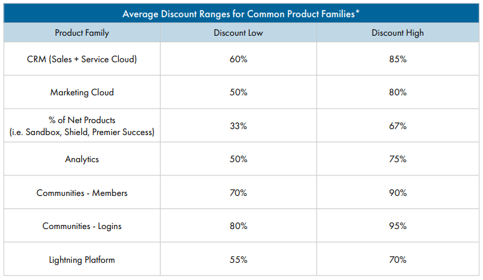This screenshot has width=483, height=280.
Task: Select the 'Discount Low' column header
Action: [x=239, y=32]
